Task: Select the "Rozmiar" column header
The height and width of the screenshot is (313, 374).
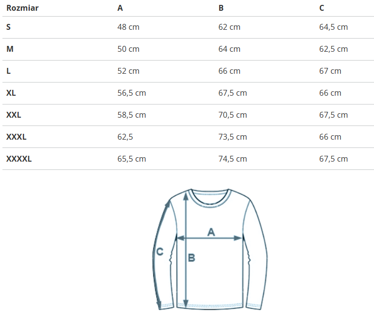Action: pos(22,8)
